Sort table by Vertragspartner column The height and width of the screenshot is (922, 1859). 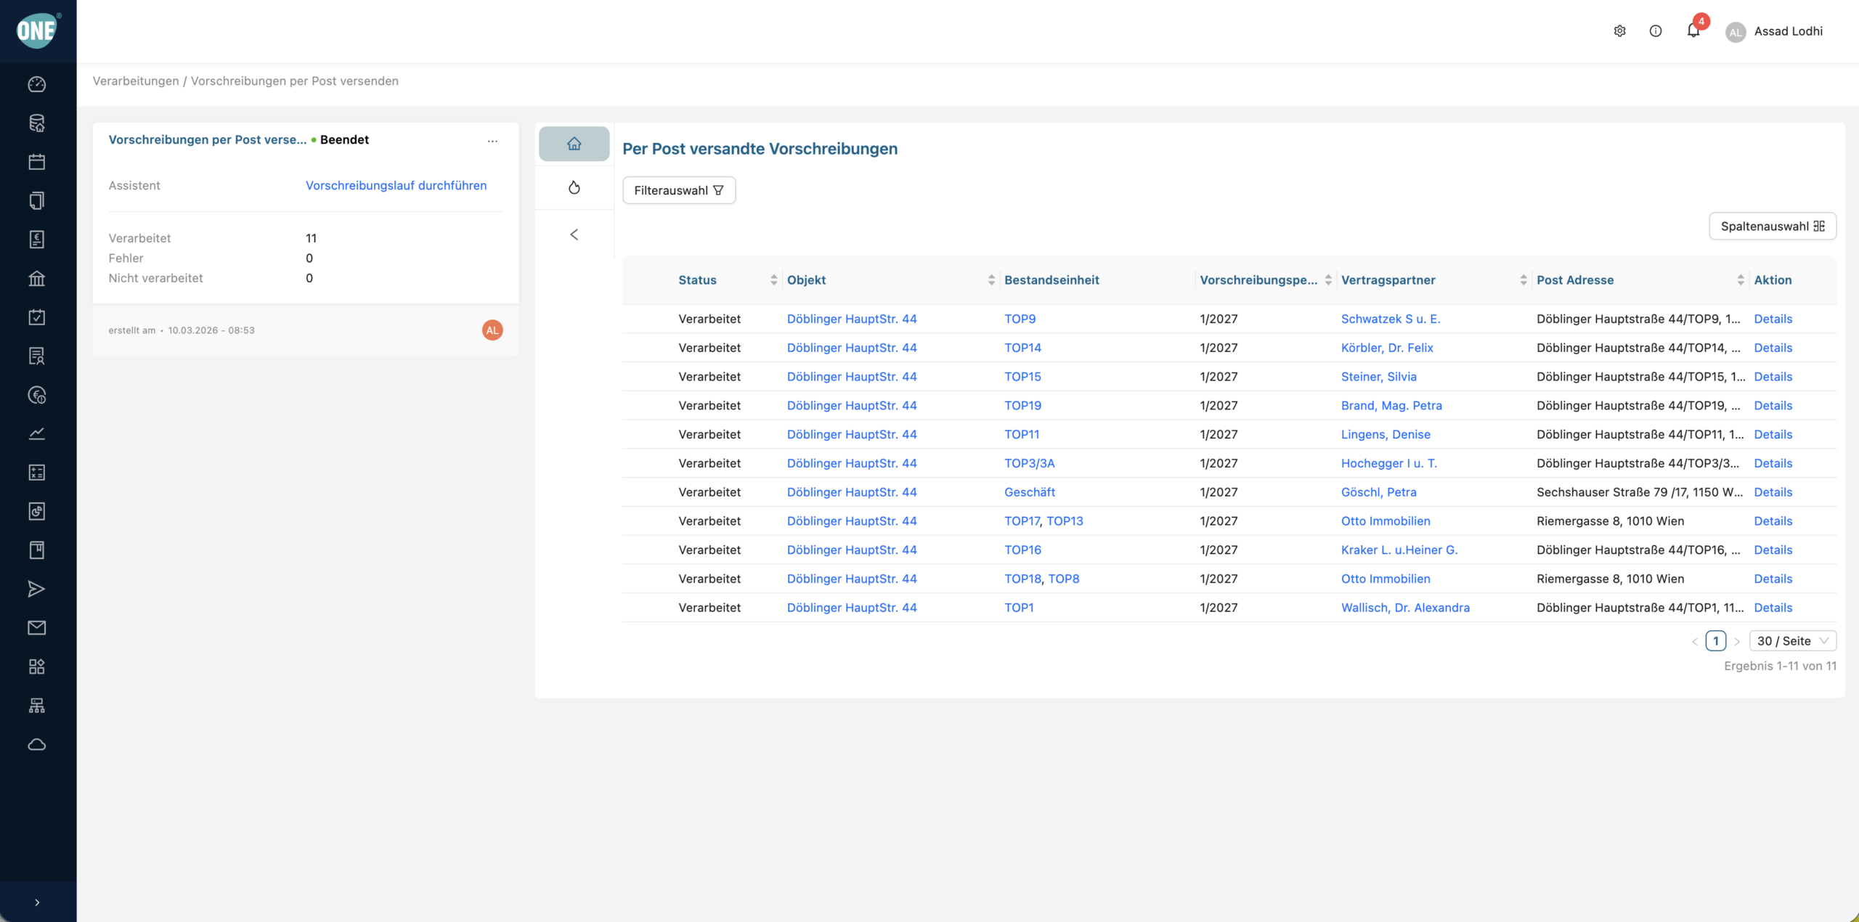[1523, 280]
